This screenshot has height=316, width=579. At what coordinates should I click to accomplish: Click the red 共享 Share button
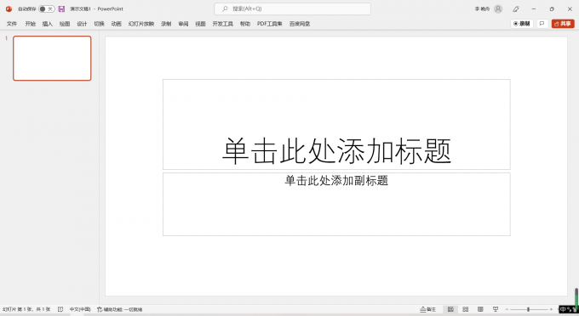coord(563,24)
